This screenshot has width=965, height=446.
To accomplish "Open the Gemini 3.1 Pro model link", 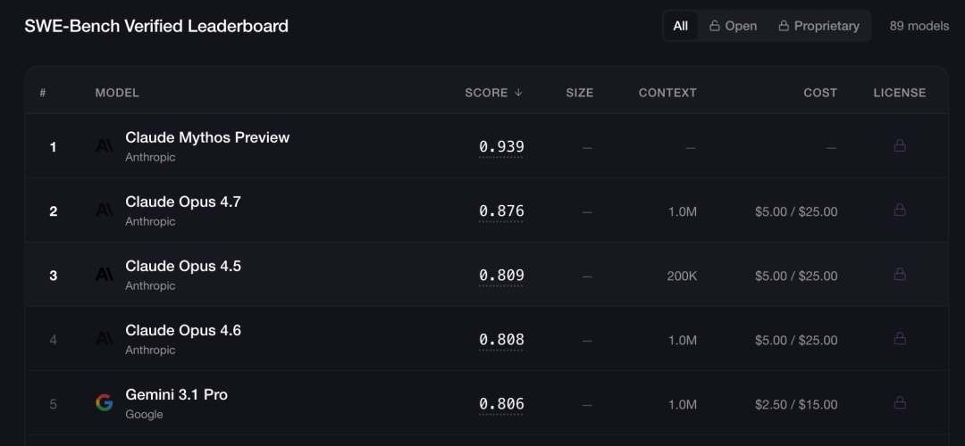I will pyautogui.click(x=177, y=394).
